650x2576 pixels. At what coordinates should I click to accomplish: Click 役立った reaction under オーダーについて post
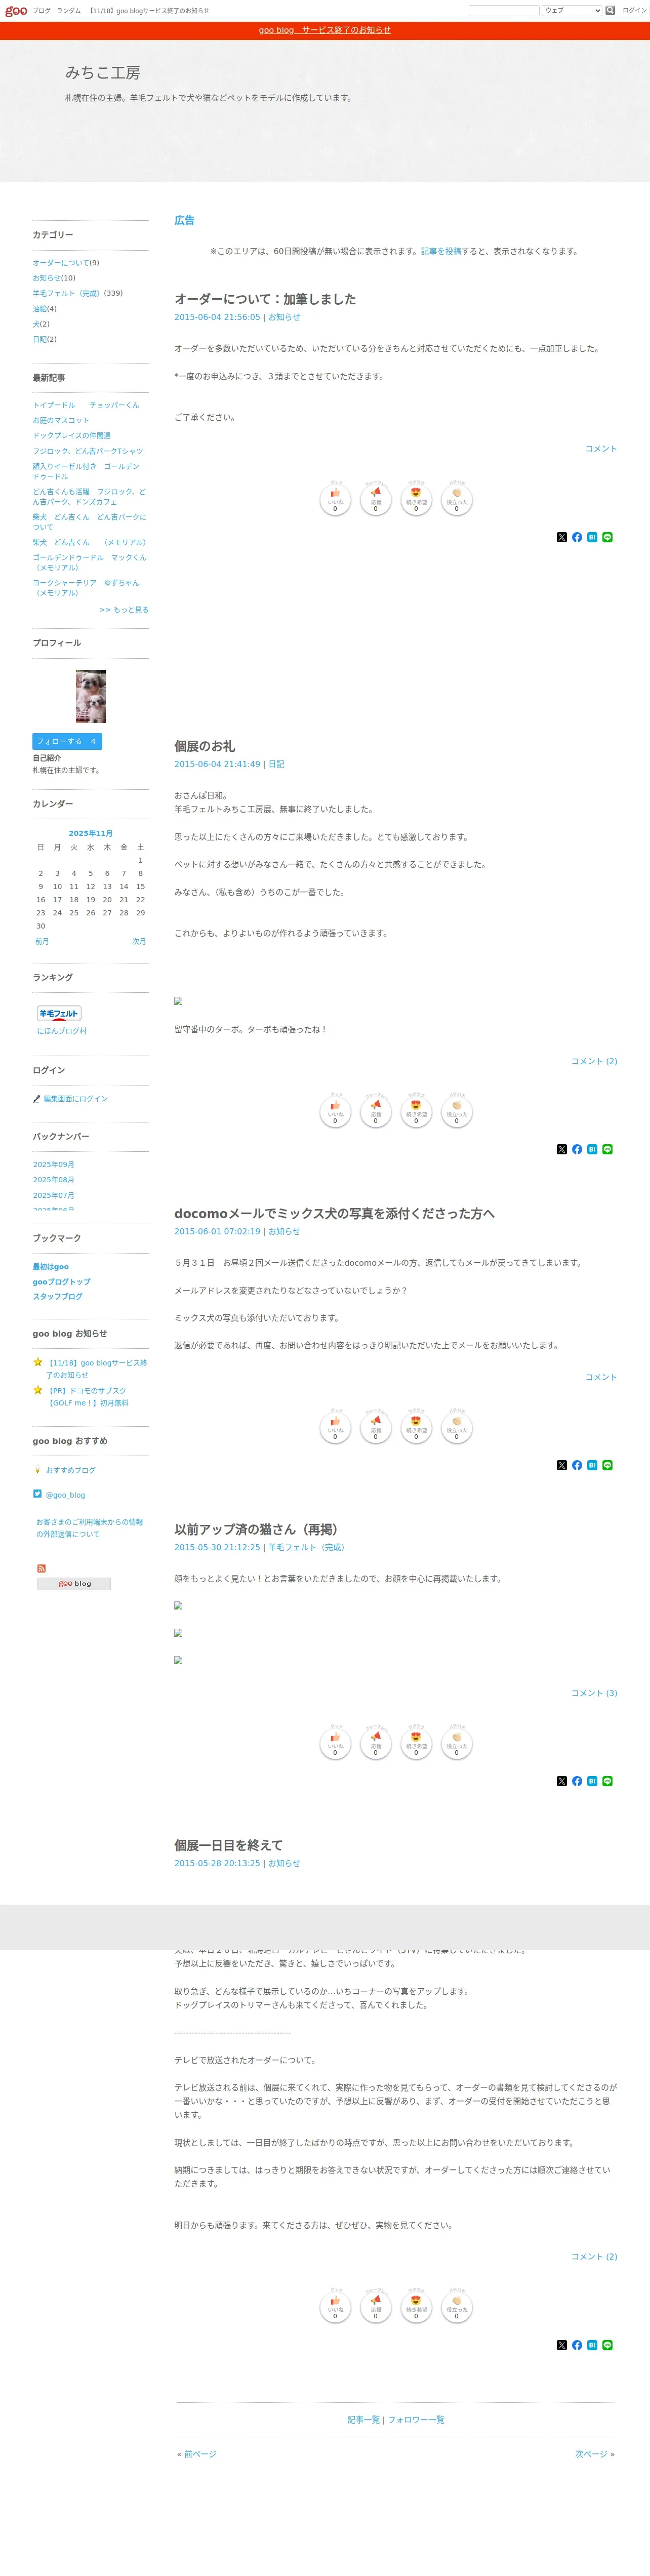pyautogui.click(x=457, y=498)
